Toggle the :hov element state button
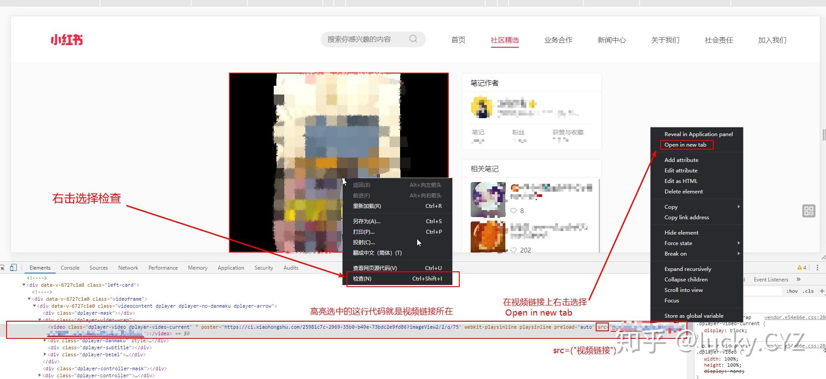The image size is (826, 379). (792, 291)
